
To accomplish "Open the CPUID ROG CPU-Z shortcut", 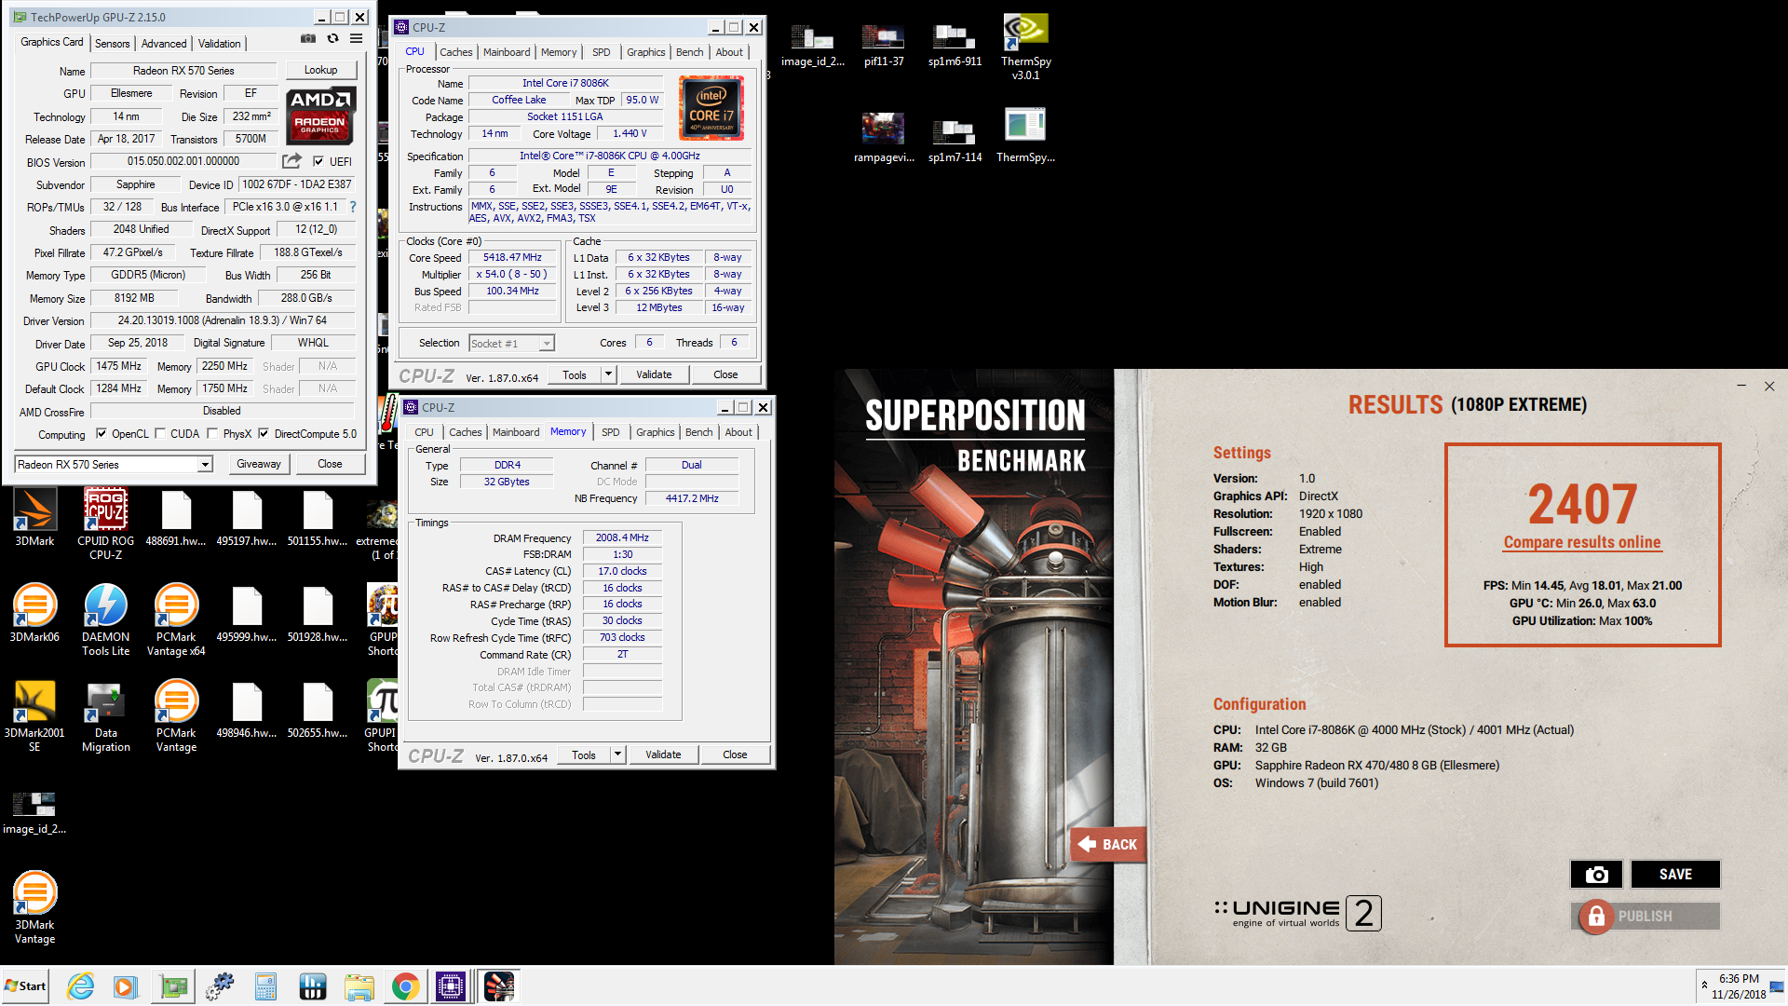I will point(105,525).
